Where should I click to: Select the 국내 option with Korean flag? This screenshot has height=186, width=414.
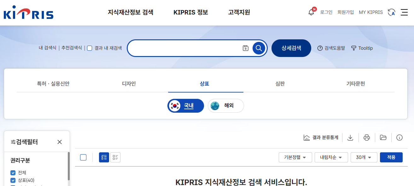tap(186, 106)
